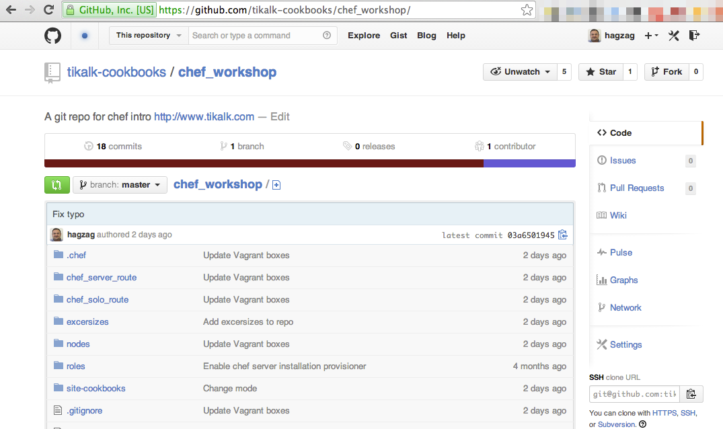Bookmark page with the star icon in address bar
723x429 pixels.
(x=527, y=10)
